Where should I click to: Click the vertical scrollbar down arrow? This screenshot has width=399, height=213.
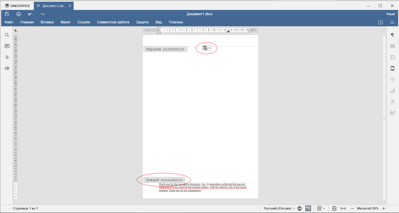point(384,202)
